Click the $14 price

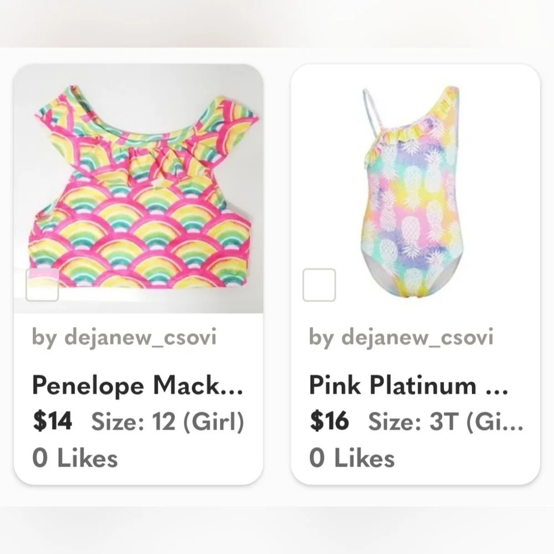click(x=52, y=421)
